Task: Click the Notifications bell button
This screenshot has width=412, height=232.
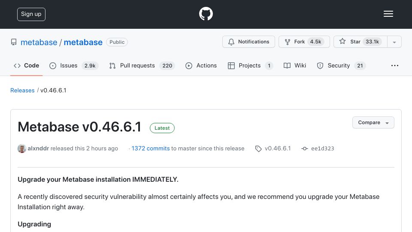Action: pyautogui.click(x=248, y=42)
